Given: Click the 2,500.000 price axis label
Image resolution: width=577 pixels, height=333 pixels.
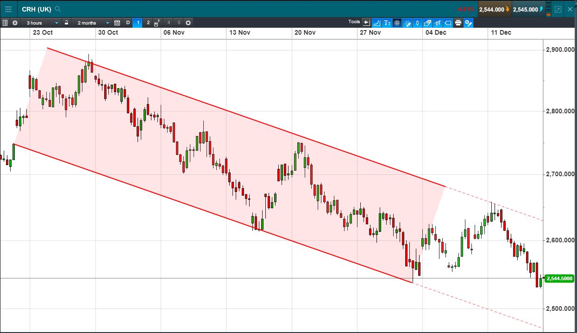Looking at the screenshot, I should (560, 308).
